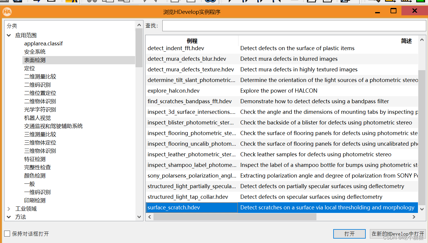Screen dimensions: 428x243
Task: Click the example list horizontal scrollbar thumb
Action: (x=235, y=217)
